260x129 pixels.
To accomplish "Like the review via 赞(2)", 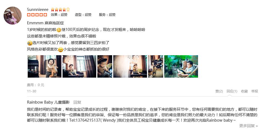I will pos(219,91).
